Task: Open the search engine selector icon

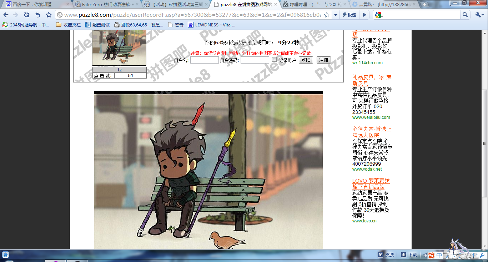Action: click(378, 15)
